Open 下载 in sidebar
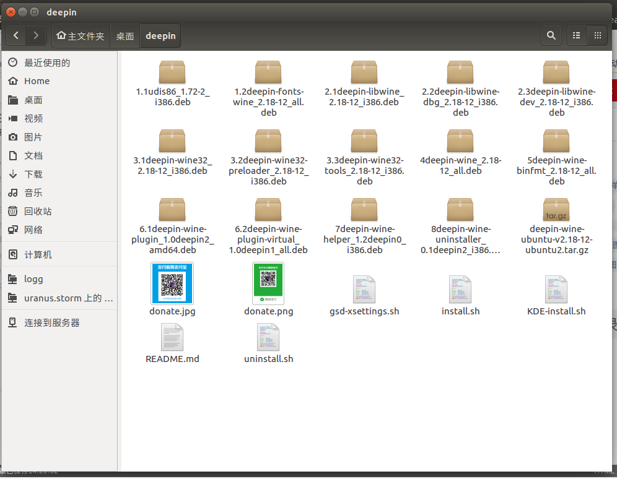The width and height of the screenshot is (617, 479). pyautogui.click(x=59, y=174)
